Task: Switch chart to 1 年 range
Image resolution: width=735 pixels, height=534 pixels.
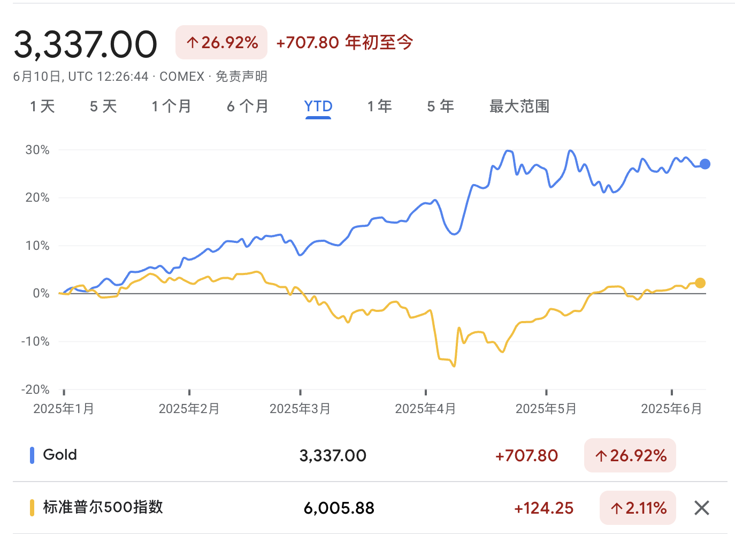Action: [379, 106]
